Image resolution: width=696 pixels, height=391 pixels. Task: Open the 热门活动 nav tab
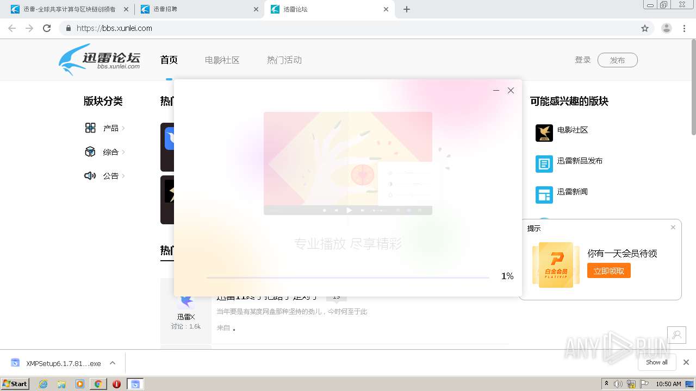point(284,60)
